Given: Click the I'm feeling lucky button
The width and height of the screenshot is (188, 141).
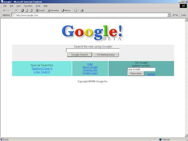Looking at the screenshot, I should pos(106,55).
